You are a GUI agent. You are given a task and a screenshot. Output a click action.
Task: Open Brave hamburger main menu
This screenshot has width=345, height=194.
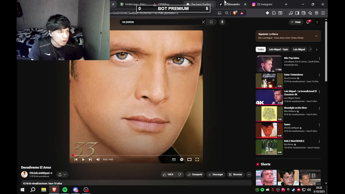[x=323, y=13]
